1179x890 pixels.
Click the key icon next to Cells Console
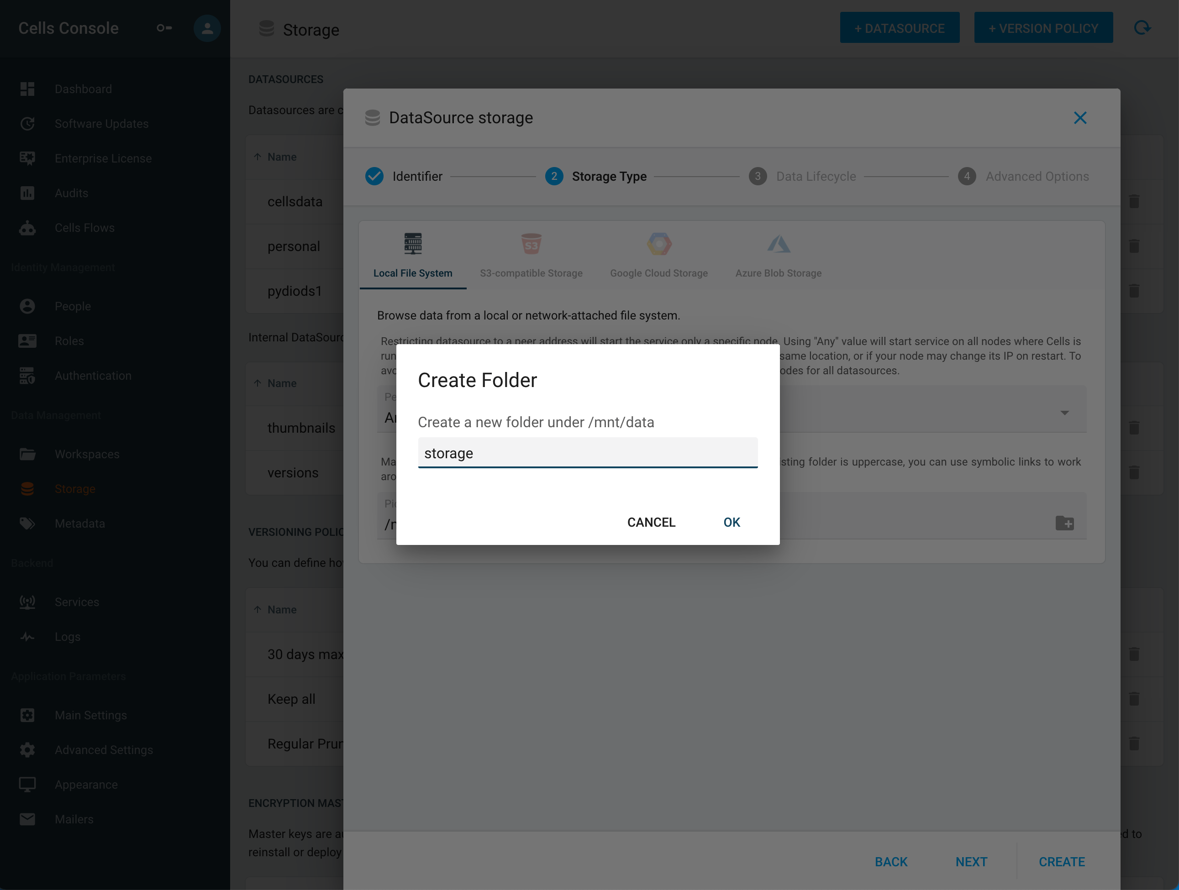[x=163, y=28]
